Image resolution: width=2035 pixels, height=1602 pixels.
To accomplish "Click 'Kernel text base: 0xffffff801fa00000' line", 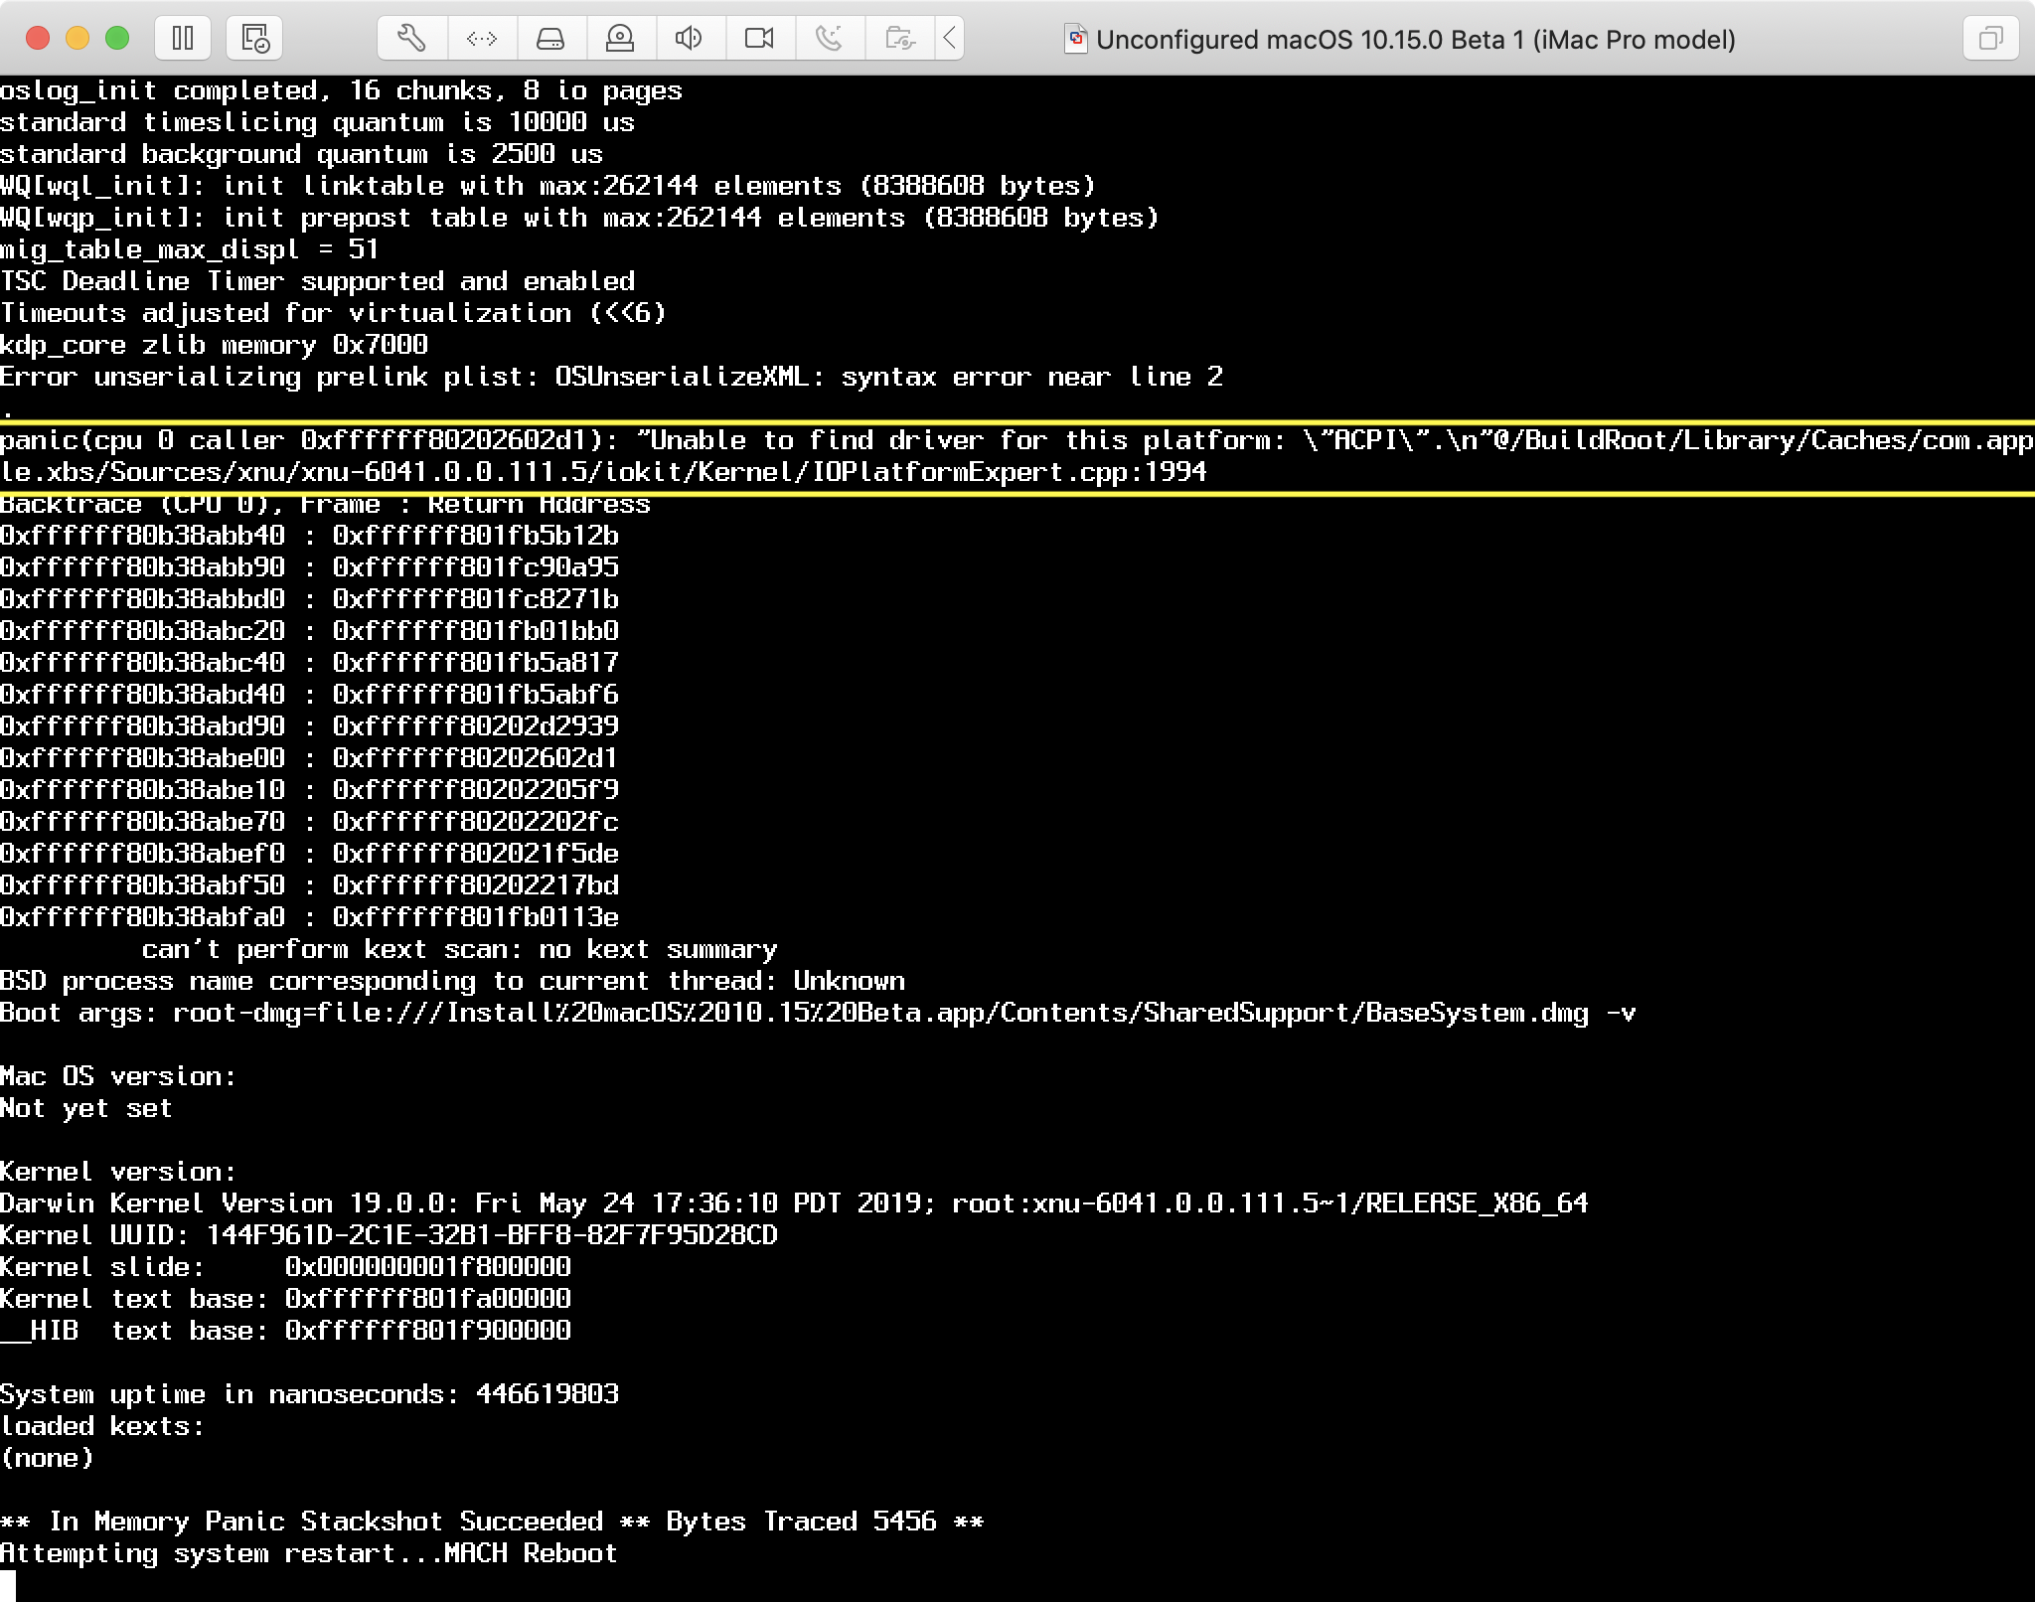I will (x=285, y=1299).
